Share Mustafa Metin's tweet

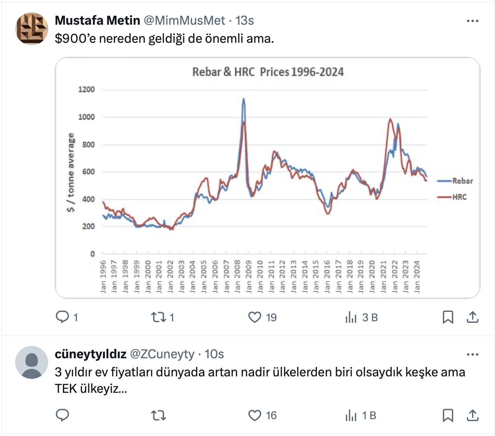pos(472,317)
